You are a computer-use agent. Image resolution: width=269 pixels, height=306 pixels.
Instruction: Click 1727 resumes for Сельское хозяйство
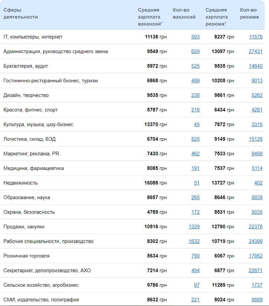point(257,285)
